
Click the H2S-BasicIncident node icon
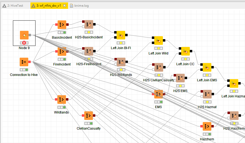(x=89, y=24)
